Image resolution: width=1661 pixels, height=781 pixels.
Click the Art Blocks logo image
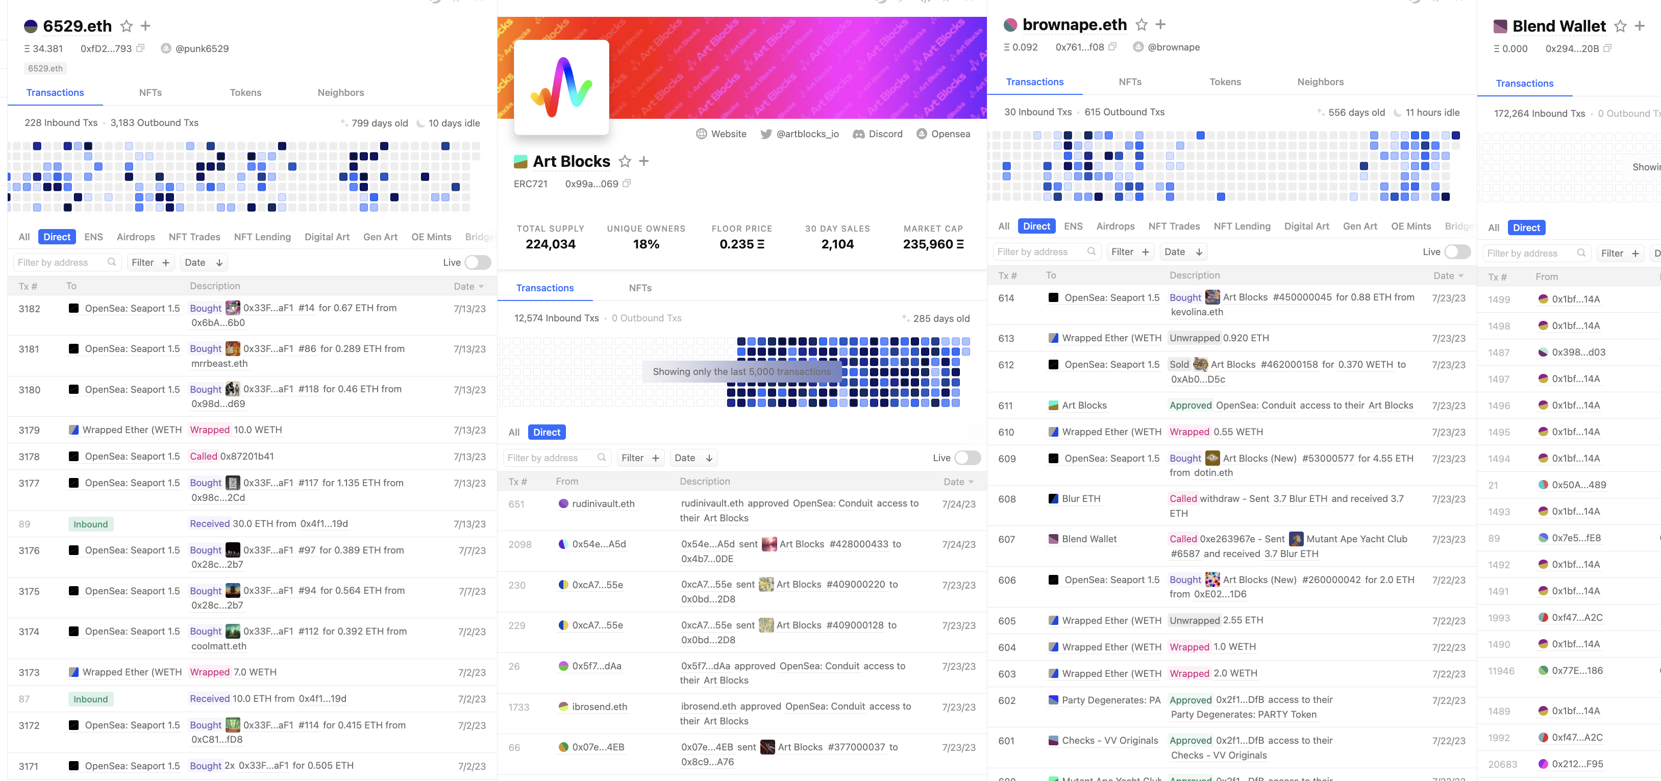(x=561, y=88)
